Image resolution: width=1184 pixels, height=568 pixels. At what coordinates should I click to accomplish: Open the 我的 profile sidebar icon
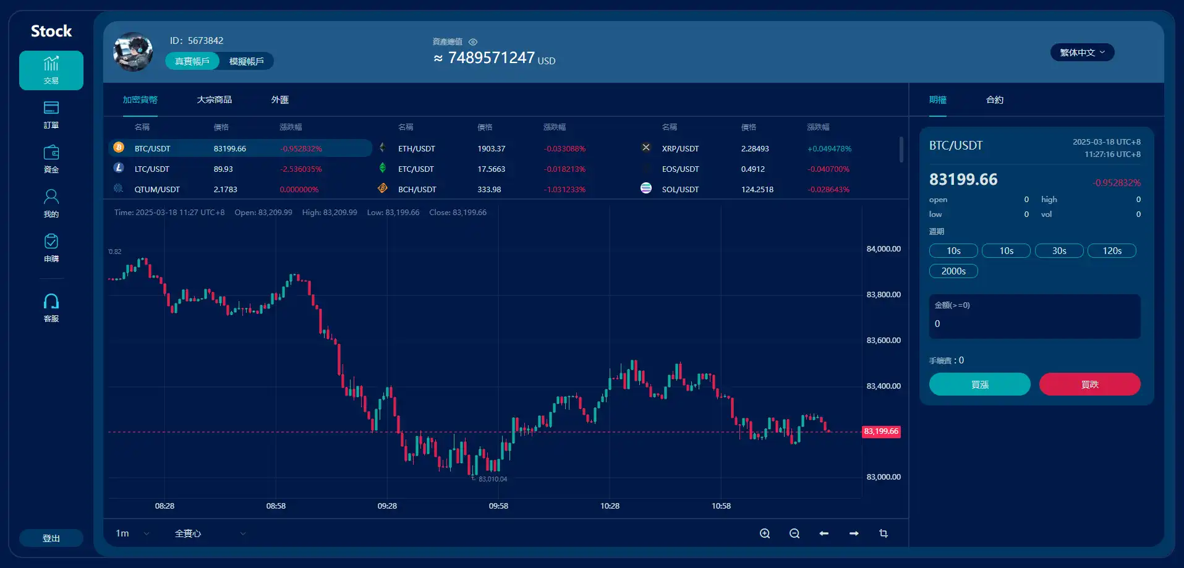(x=51, y=204)
